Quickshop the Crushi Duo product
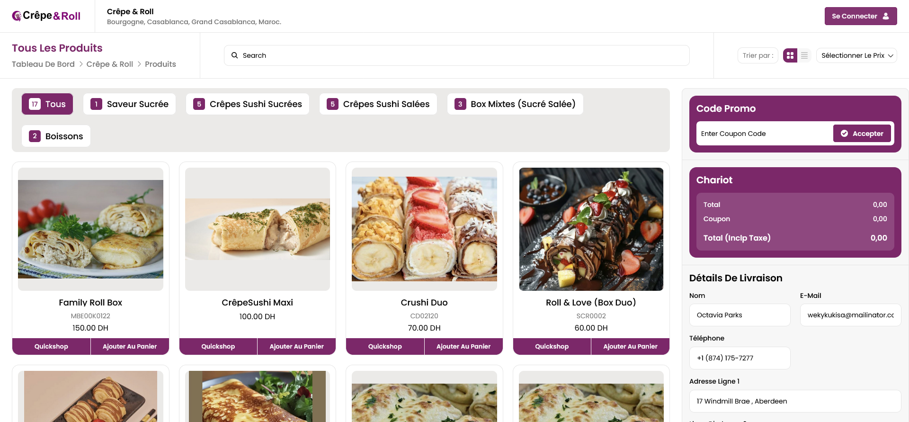 click(385, 346)
